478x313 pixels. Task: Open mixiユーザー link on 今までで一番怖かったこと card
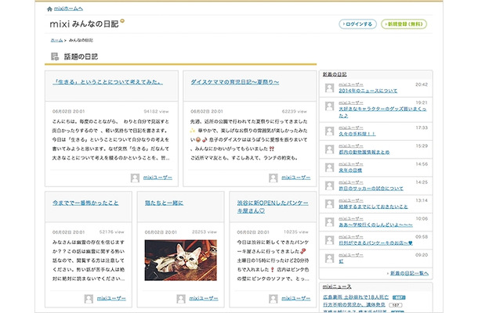(111, 298)
